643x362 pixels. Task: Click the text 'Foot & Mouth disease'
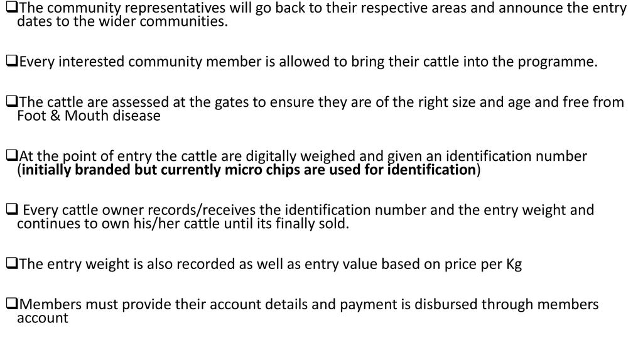[89, 116]
